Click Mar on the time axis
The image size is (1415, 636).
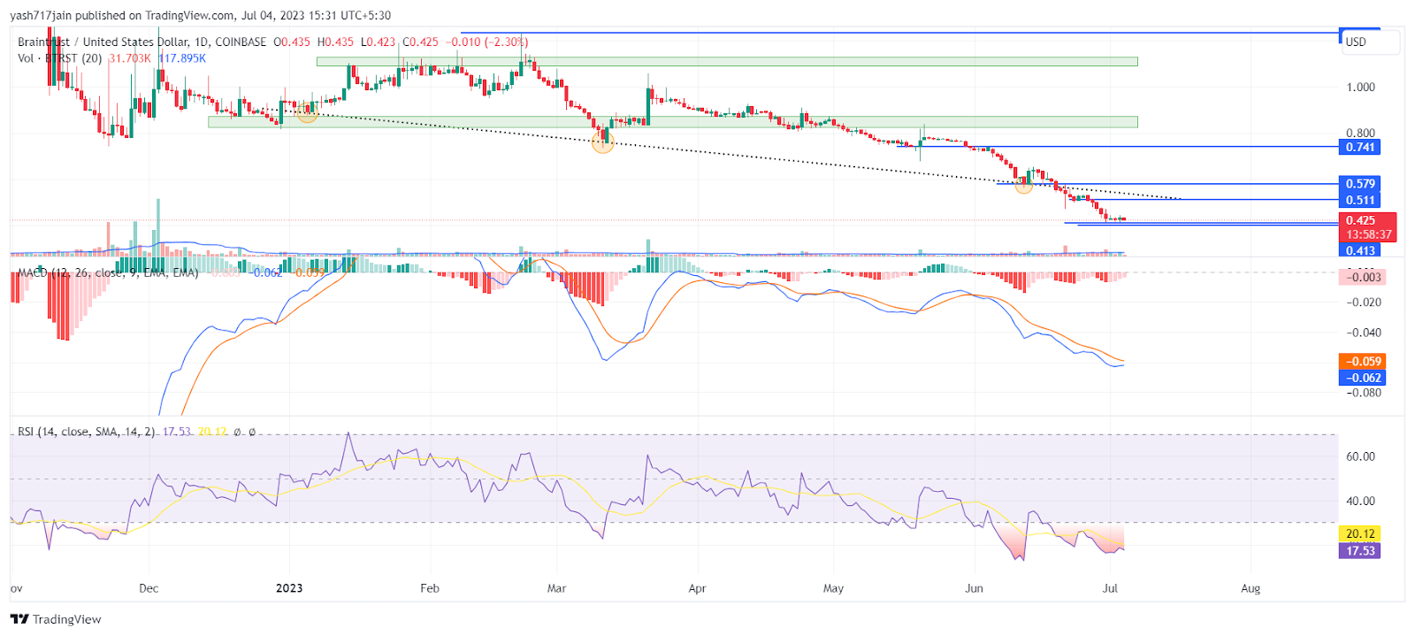[556, 588]
